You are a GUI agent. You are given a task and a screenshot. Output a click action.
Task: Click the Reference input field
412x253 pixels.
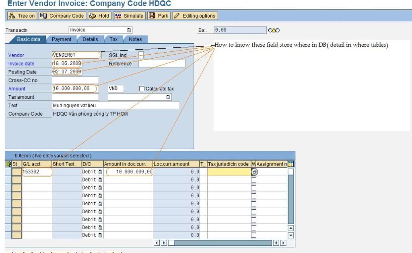tap(162, 63)
